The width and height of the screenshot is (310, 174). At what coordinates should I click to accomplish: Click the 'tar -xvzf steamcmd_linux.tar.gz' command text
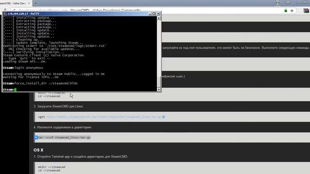coord(64,137)
